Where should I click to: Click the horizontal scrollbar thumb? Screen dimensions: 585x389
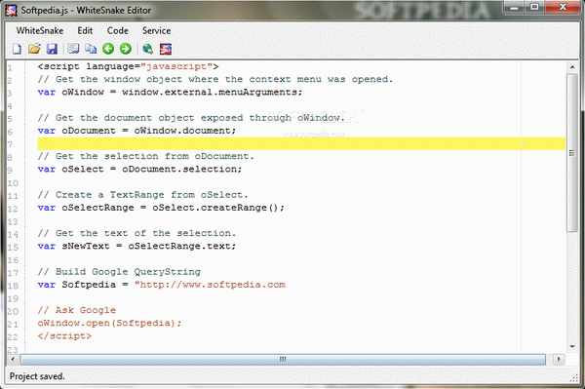point(283,359)
